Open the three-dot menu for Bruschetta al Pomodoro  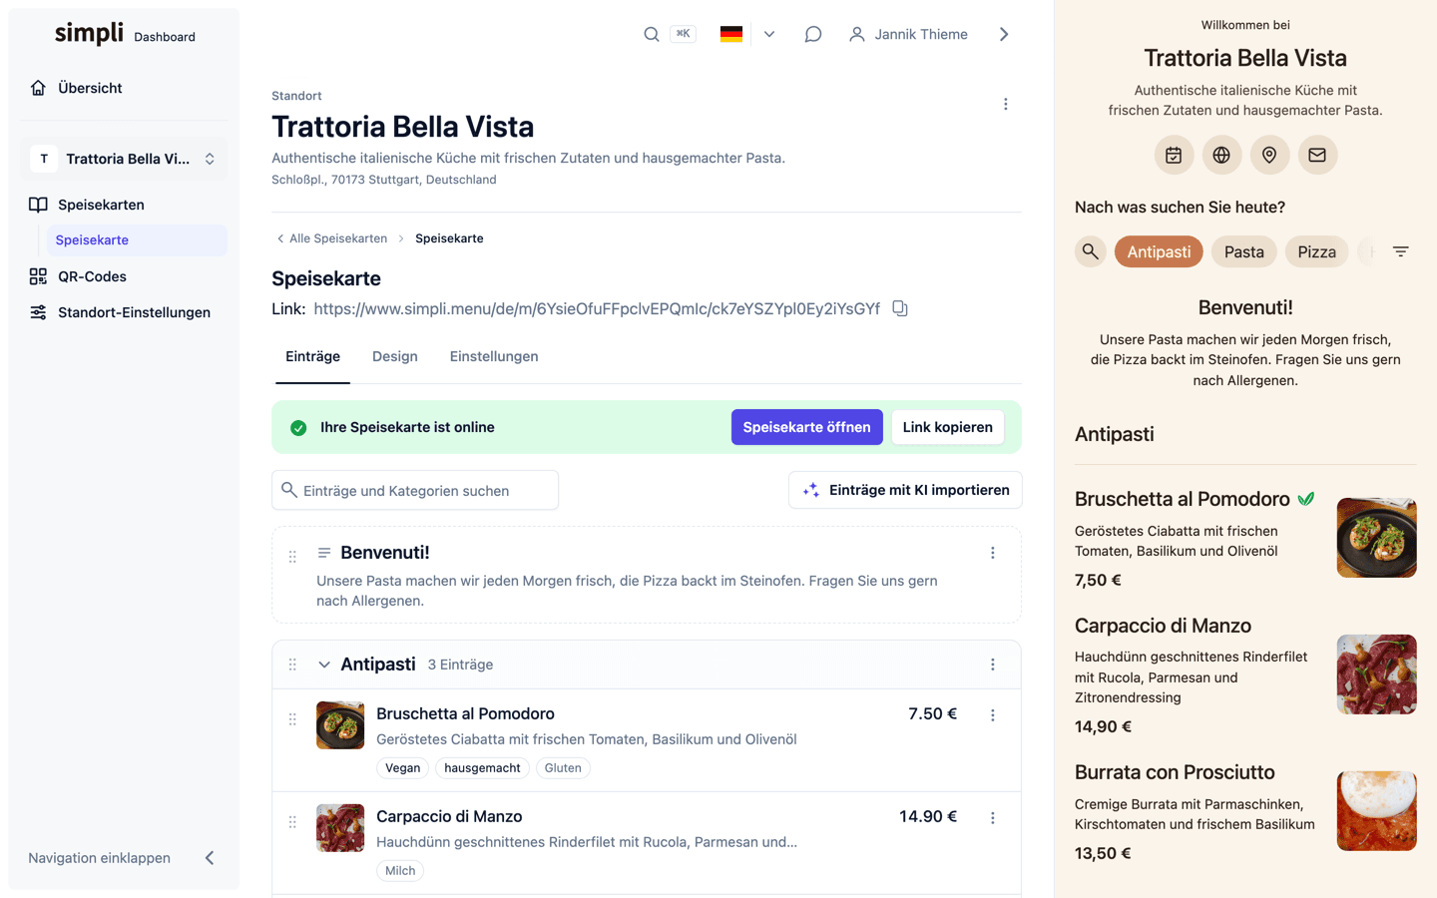point(992,715)
